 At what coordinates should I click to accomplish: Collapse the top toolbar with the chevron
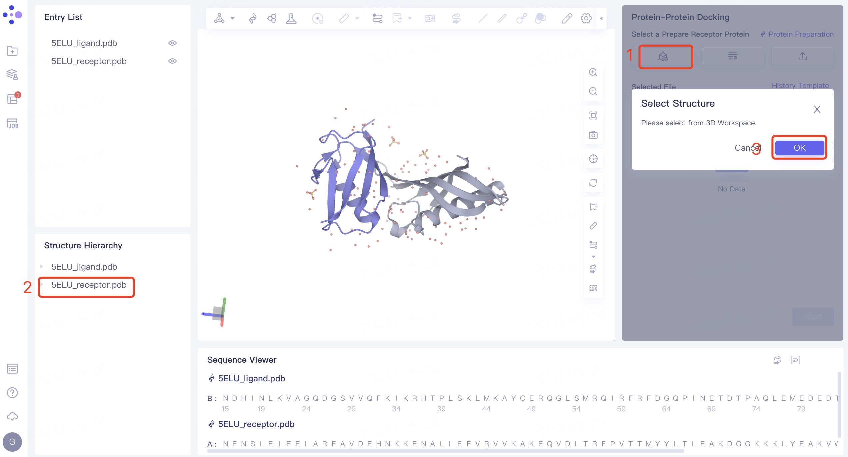[x=601, y=18]
